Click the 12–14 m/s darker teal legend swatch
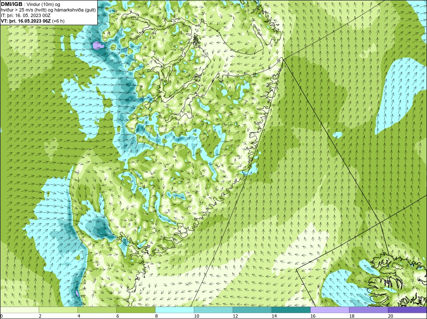 click(252, 310)
